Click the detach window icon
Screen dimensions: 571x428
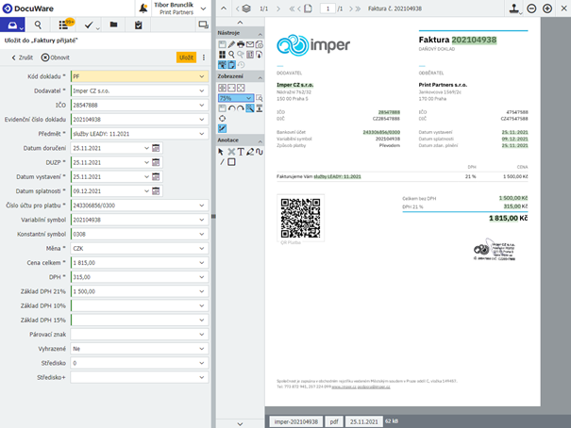coord(203,25)
